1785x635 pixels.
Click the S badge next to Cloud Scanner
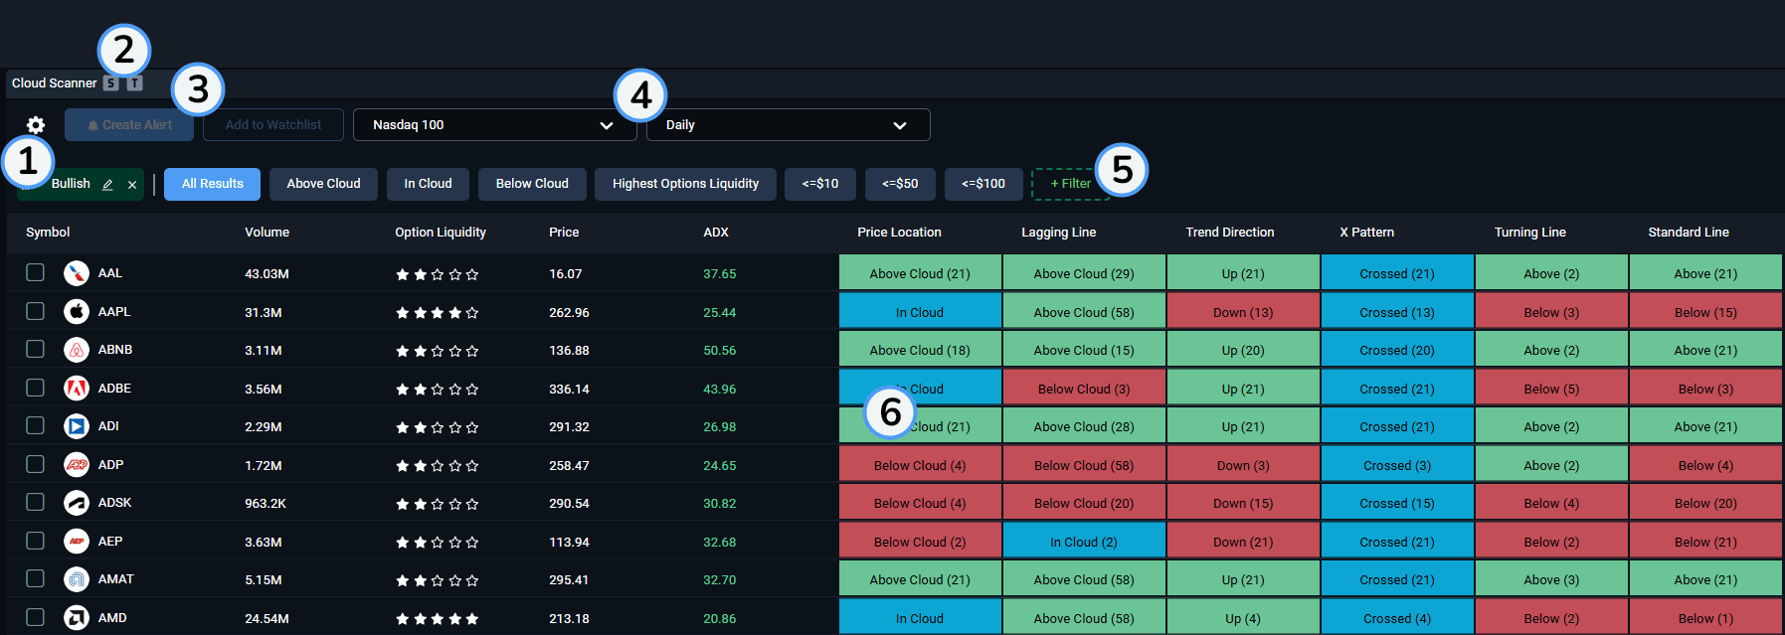[111, 83]
